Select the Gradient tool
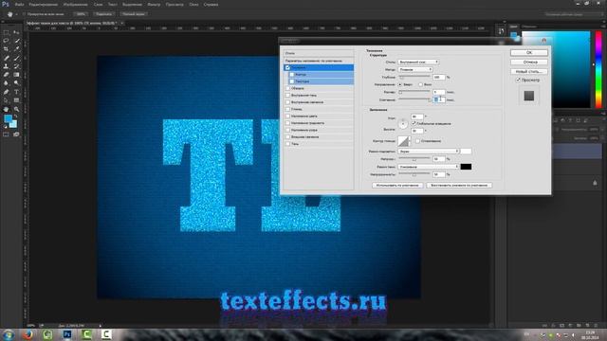 coord(16,75)
